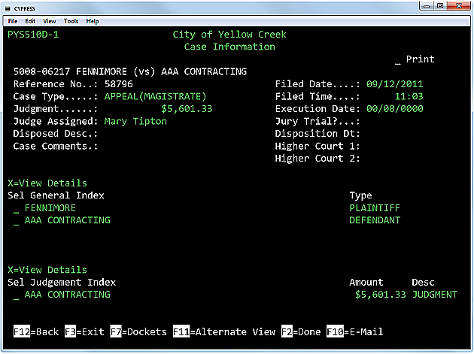Screen dimensions: 474x354
Task: Click F2=Done function key
Action: pos(301,332)
